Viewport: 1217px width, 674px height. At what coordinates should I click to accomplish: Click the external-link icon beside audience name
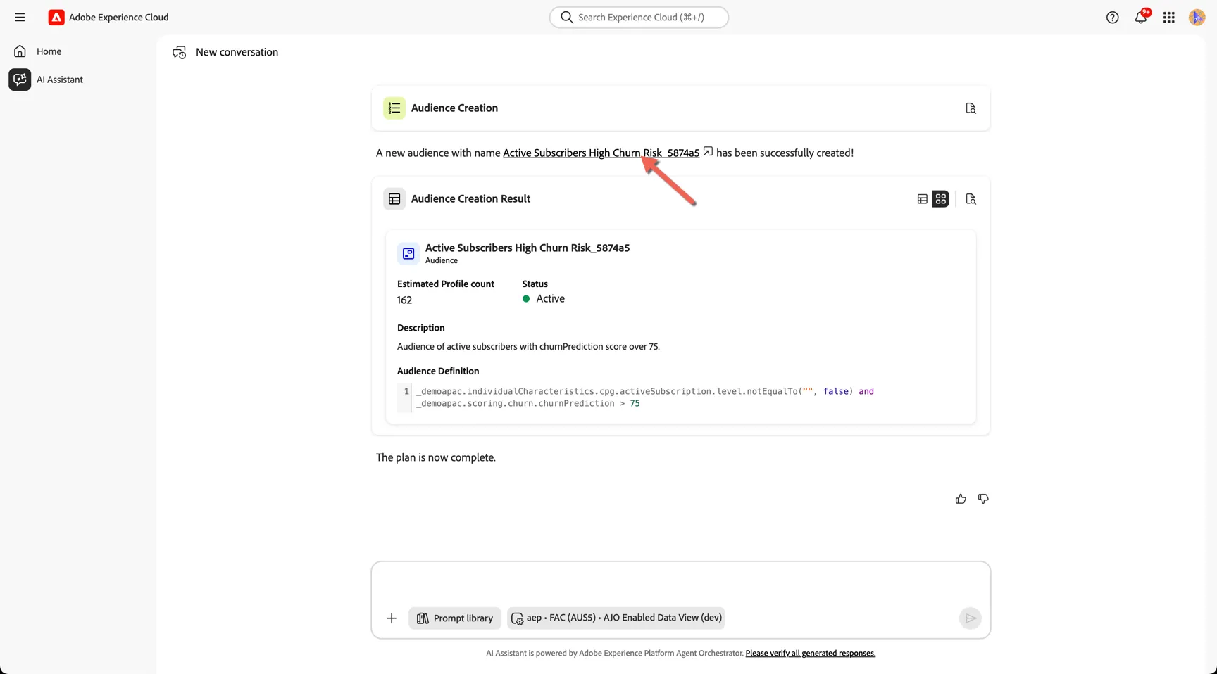(708, 152)
